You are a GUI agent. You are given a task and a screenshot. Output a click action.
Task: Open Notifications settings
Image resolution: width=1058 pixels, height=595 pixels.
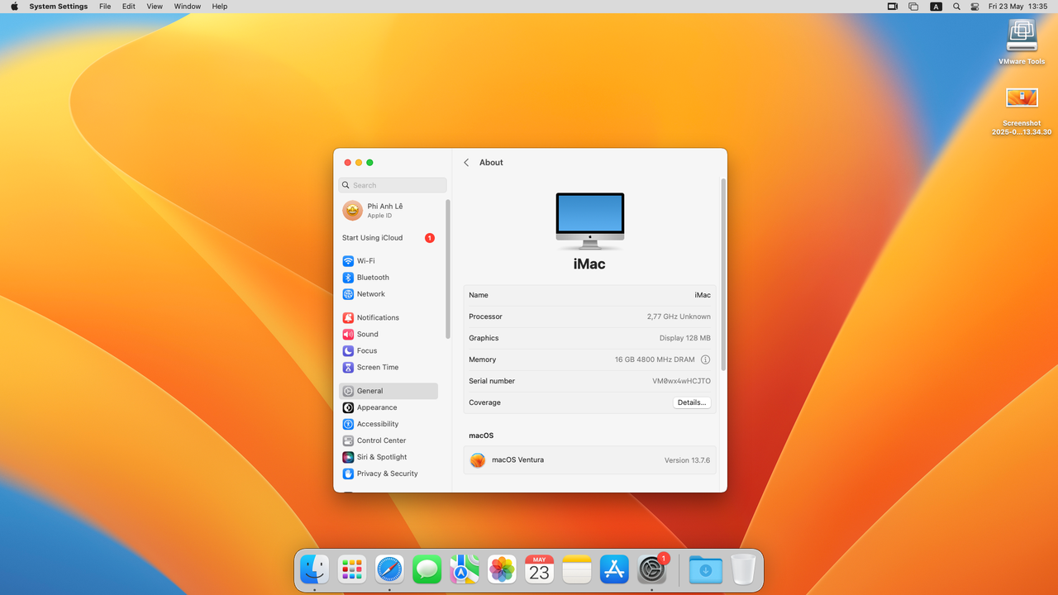pyautogui.click(x=388, y=317)
